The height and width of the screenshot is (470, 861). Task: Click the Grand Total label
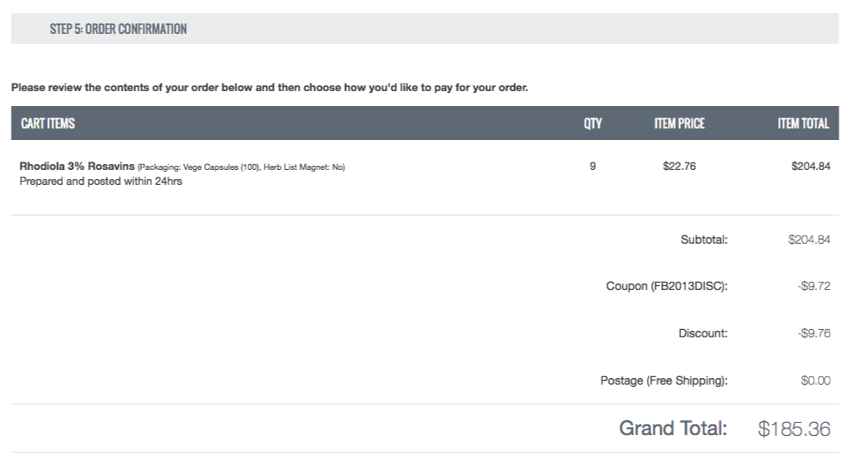(x=673, y=429)
